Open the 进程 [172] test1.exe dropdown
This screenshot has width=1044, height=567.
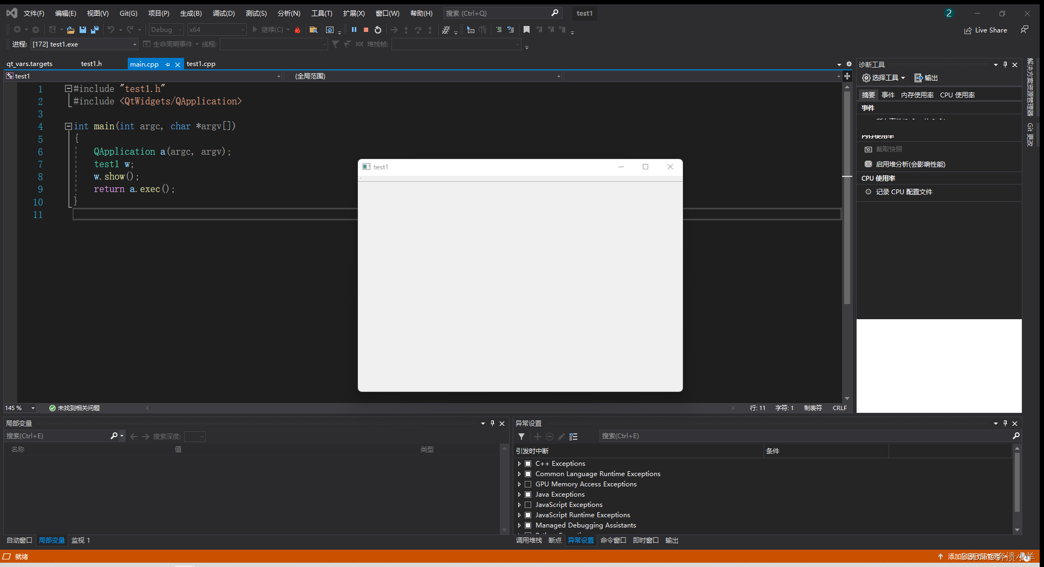tap(84, 44)
